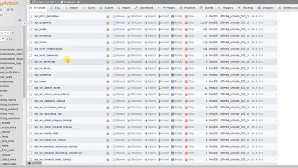Tick checkbox beside wp_termmeta

coord(30,36)
